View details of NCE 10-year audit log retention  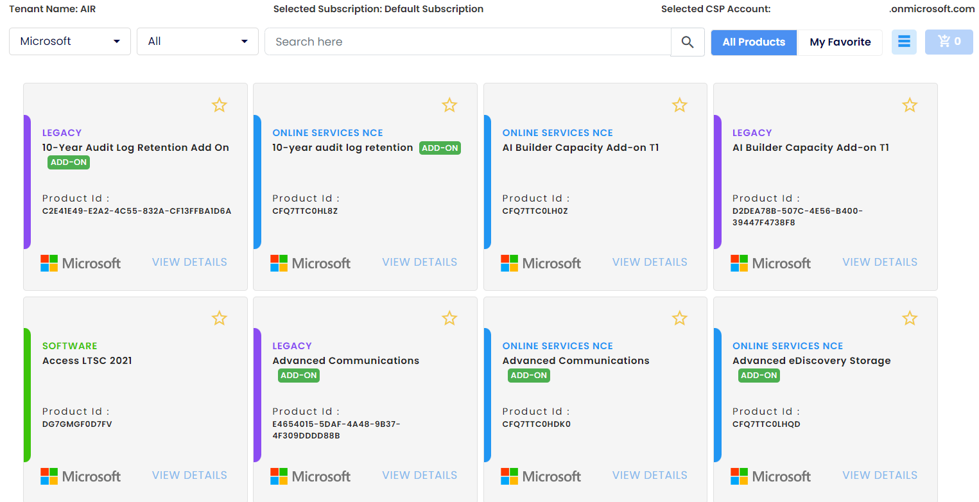pyautogui.click(x=420, y=262)
